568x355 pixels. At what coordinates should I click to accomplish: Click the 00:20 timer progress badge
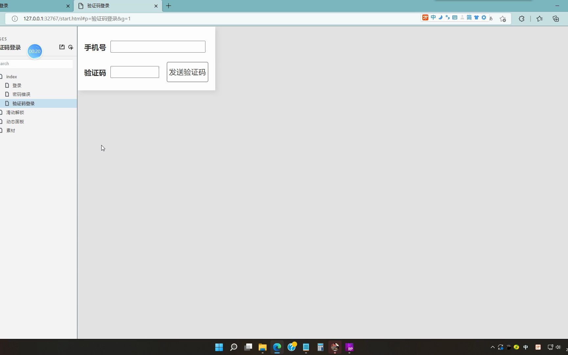click(35, 51)
